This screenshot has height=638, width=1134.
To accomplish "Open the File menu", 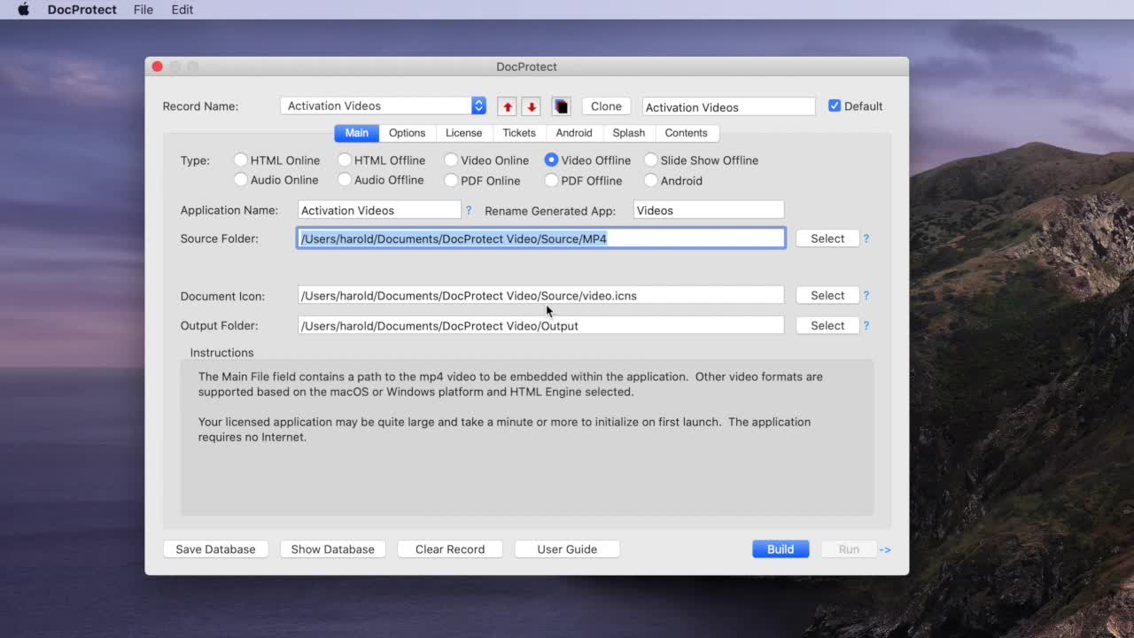I will coord(144,10).
